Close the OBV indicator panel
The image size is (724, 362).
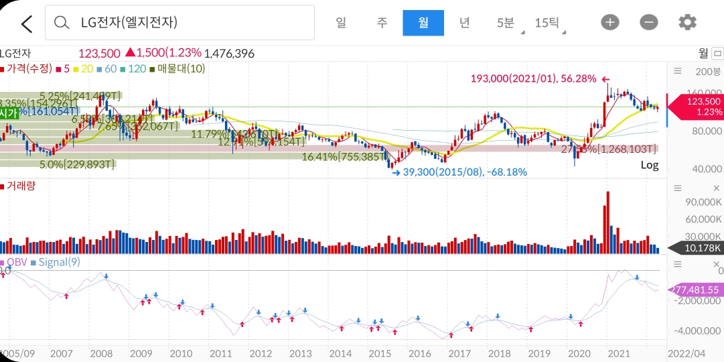(x=716, y=264)
